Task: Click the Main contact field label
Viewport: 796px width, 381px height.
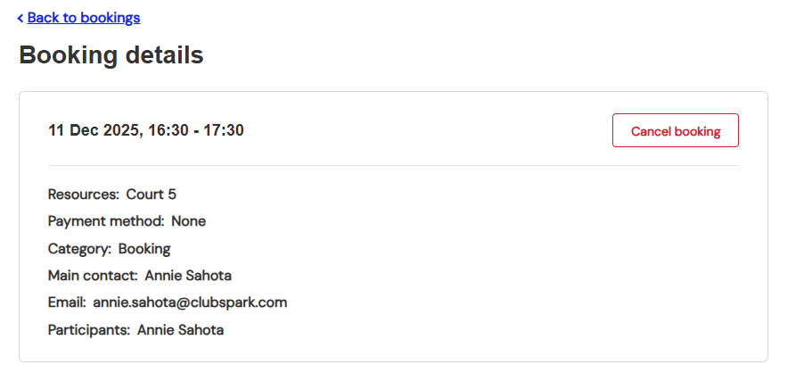Action: coord(93,276)
